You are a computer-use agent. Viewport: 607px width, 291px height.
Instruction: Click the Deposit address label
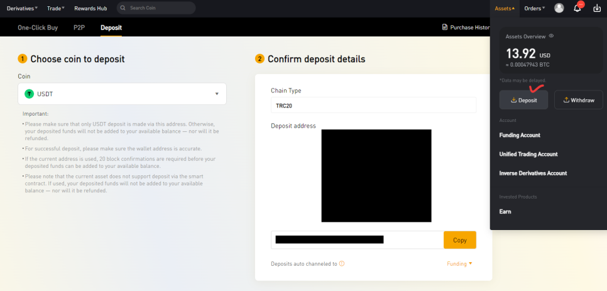click(293, 126)
